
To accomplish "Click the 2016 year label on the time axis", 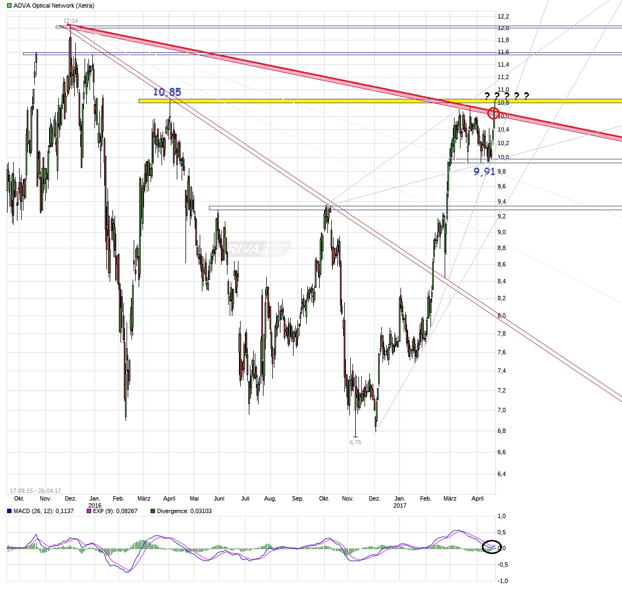I will [95, 505].
